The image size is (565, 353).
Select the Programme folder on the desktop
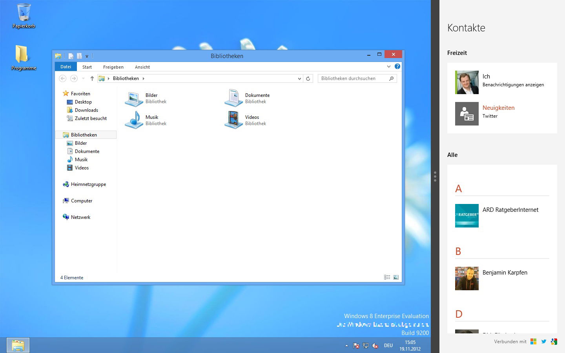(24, 58)
